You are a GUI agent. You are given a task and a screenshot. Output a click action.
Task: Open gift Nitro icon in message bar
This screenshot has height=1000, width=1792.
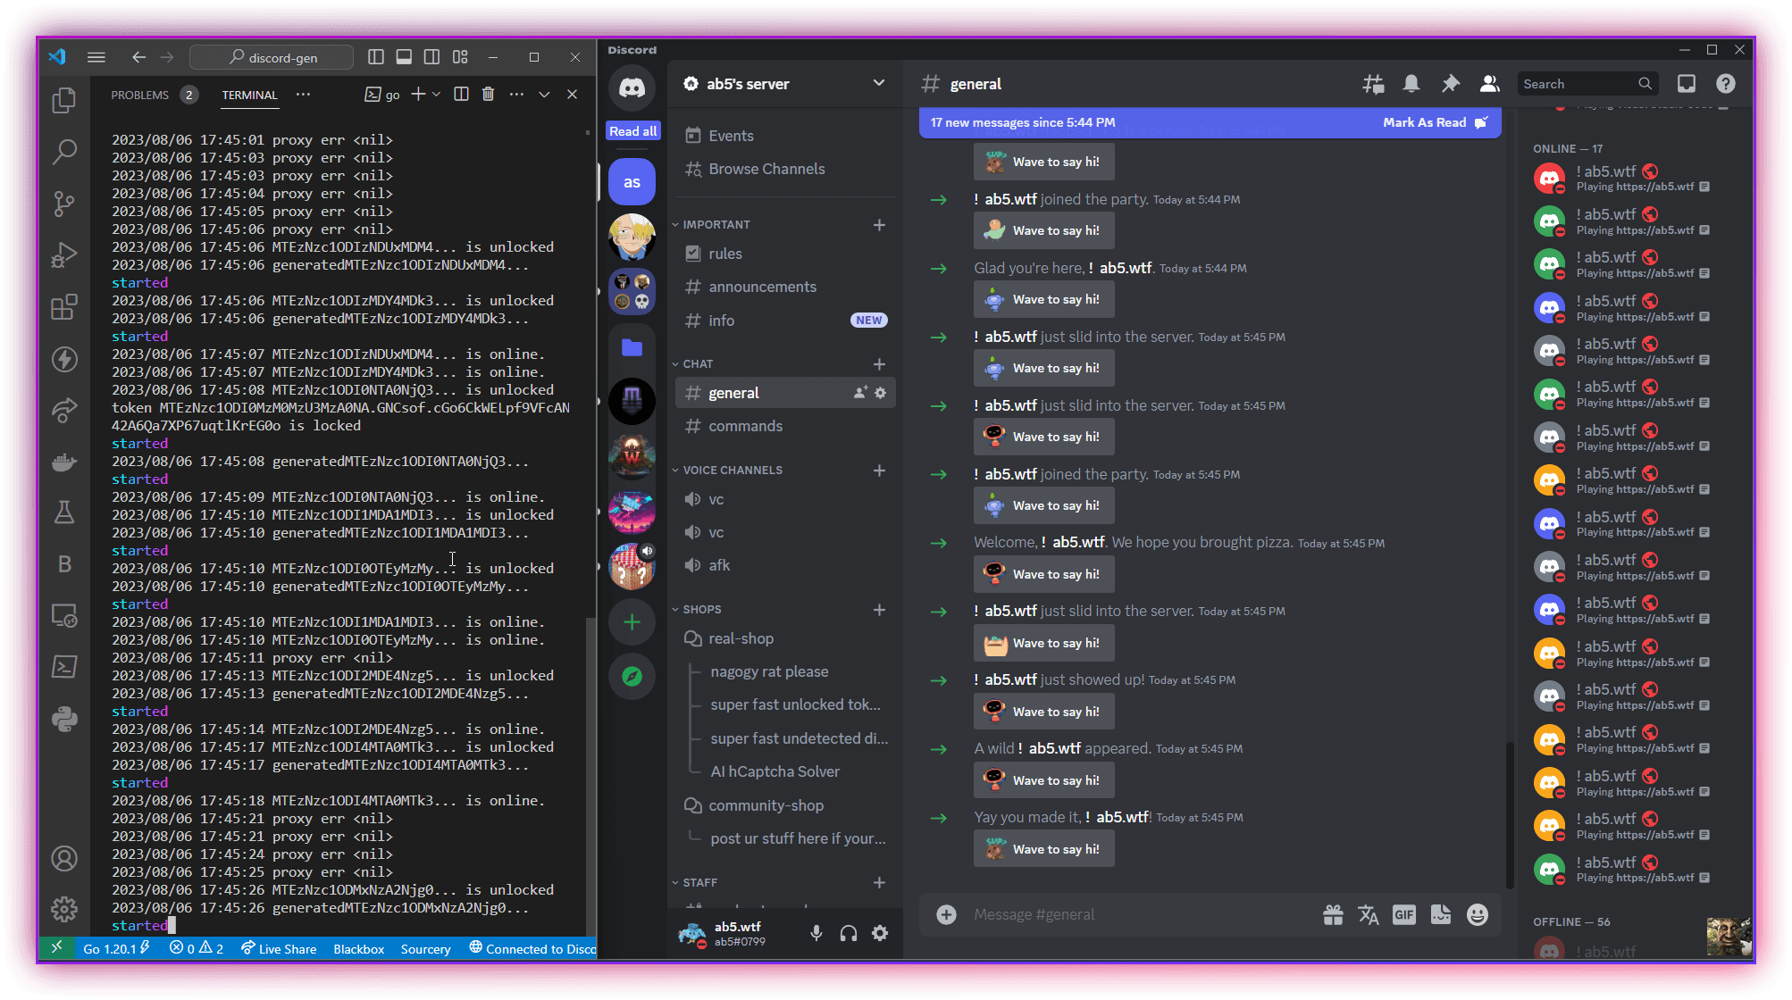point(1333,914)
